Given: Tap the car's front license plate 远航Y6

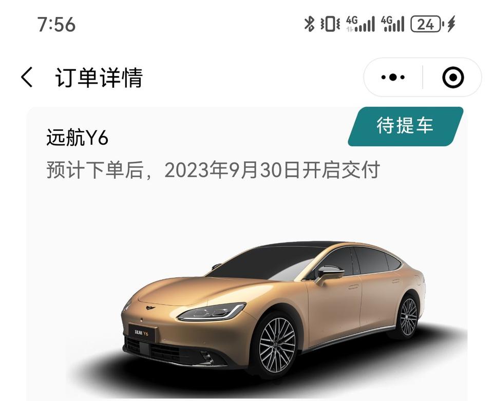Looking at the screenshot, I should tap(142, 332).
